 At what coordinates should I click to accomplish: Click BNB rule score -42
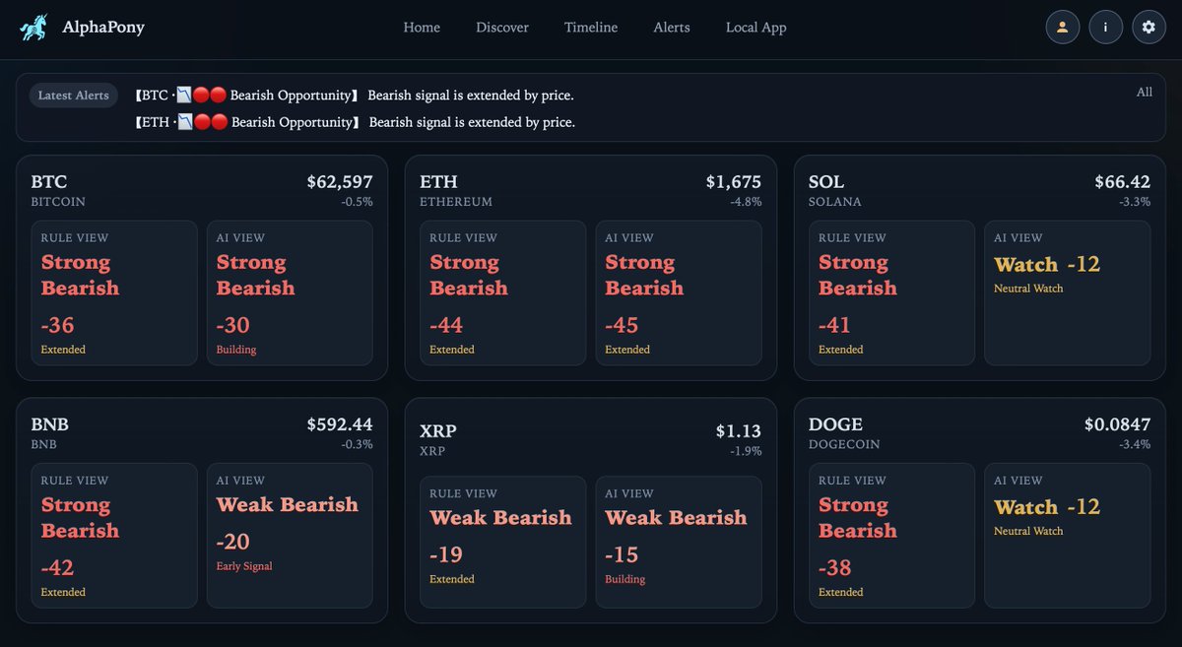point(58,567)
